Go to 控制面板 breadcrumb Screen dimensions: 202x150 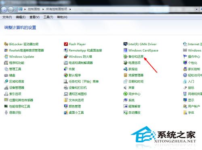[x=34, y=9]
